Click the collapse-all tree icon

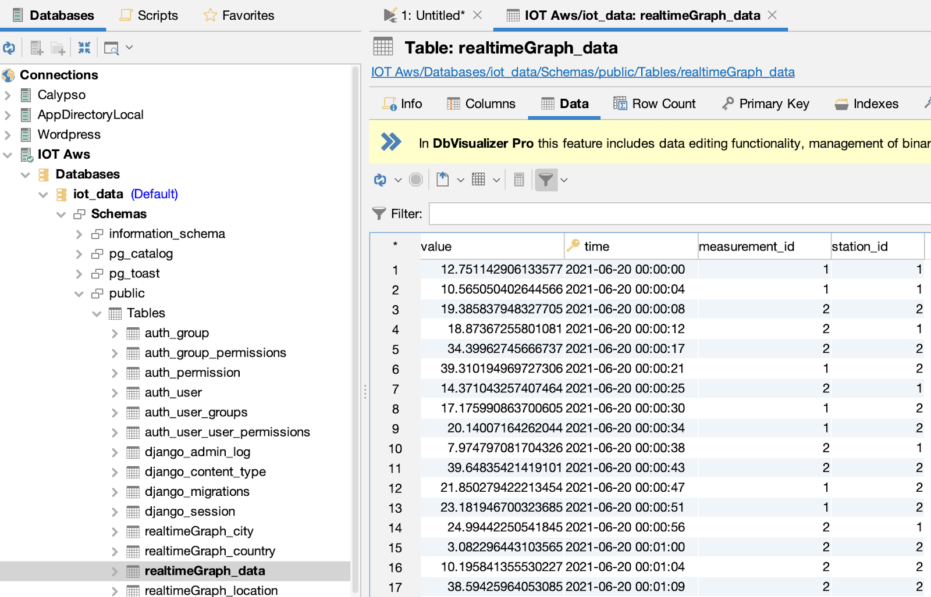coord(84,48)
